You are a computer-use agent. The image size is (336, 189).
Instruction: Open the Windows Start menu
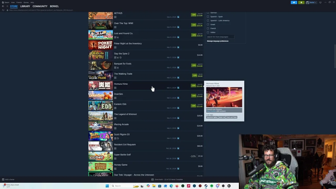[107, 186]
